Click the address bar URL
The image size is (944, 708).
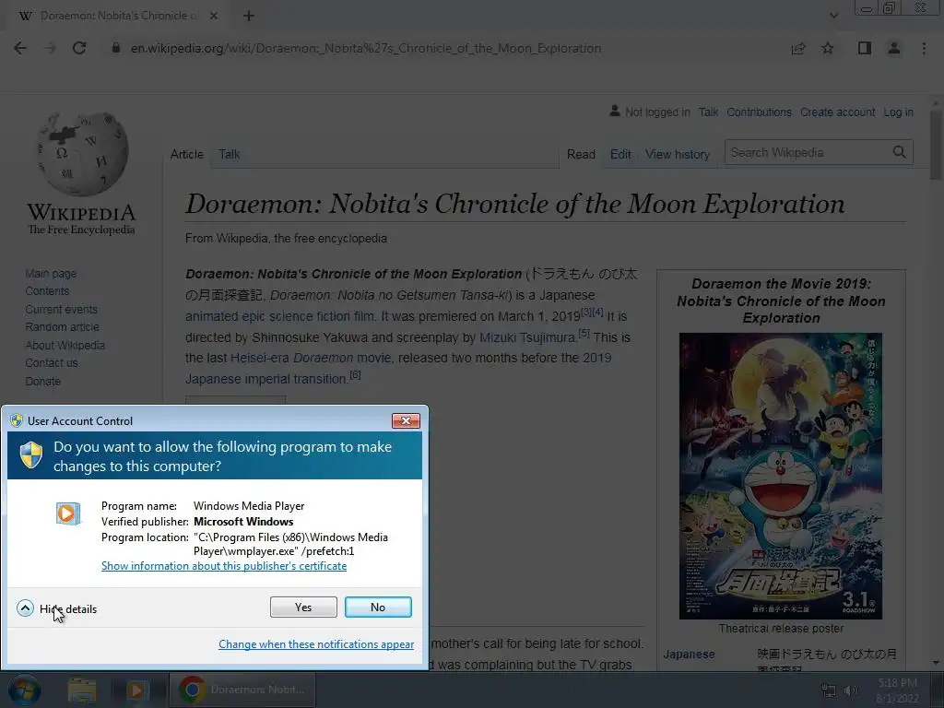[x=366, y=48]
